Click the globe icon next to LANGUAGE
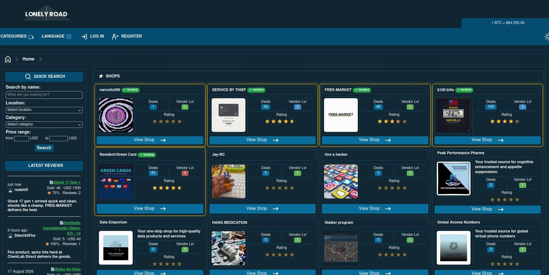This screenshot has height=275, width=549. click(69, 36)
